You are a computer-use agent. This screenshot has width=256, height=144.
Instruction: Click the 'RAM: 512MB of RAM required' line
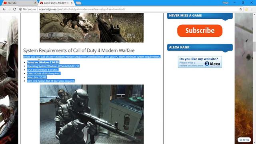(x=44, y=74)
